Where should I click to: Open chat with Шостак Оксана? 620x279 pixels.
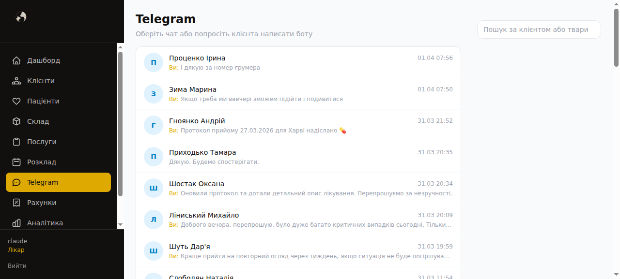(298, 188)
